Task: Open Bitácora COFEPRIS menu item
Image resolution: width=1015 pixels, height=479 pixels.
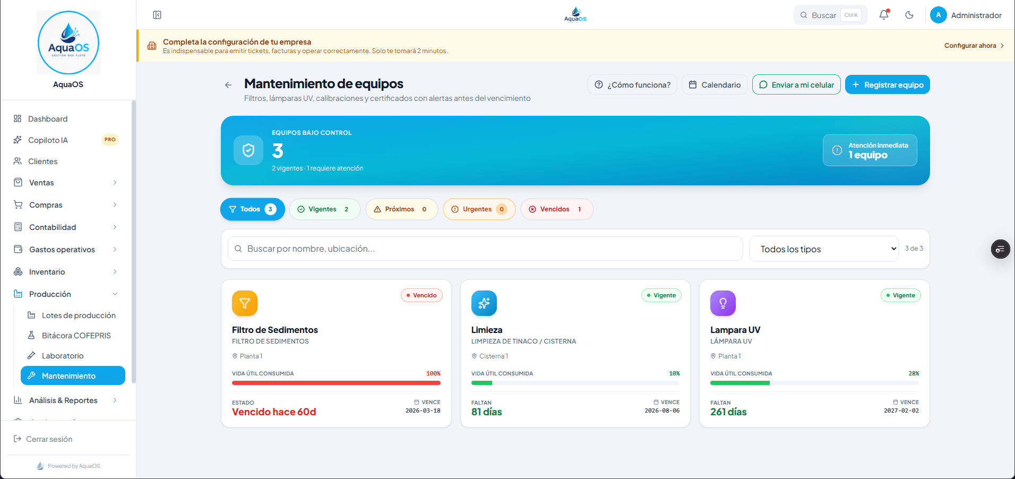Action: click(x=73, y=335)
